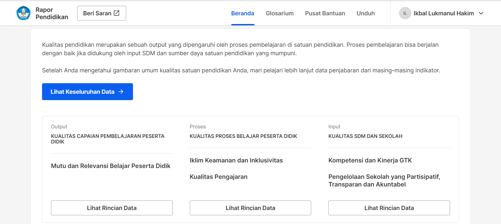Select Mutu dan Relevansi Belajar Peserta Didik
501x224 pixels.
[111, 166]
